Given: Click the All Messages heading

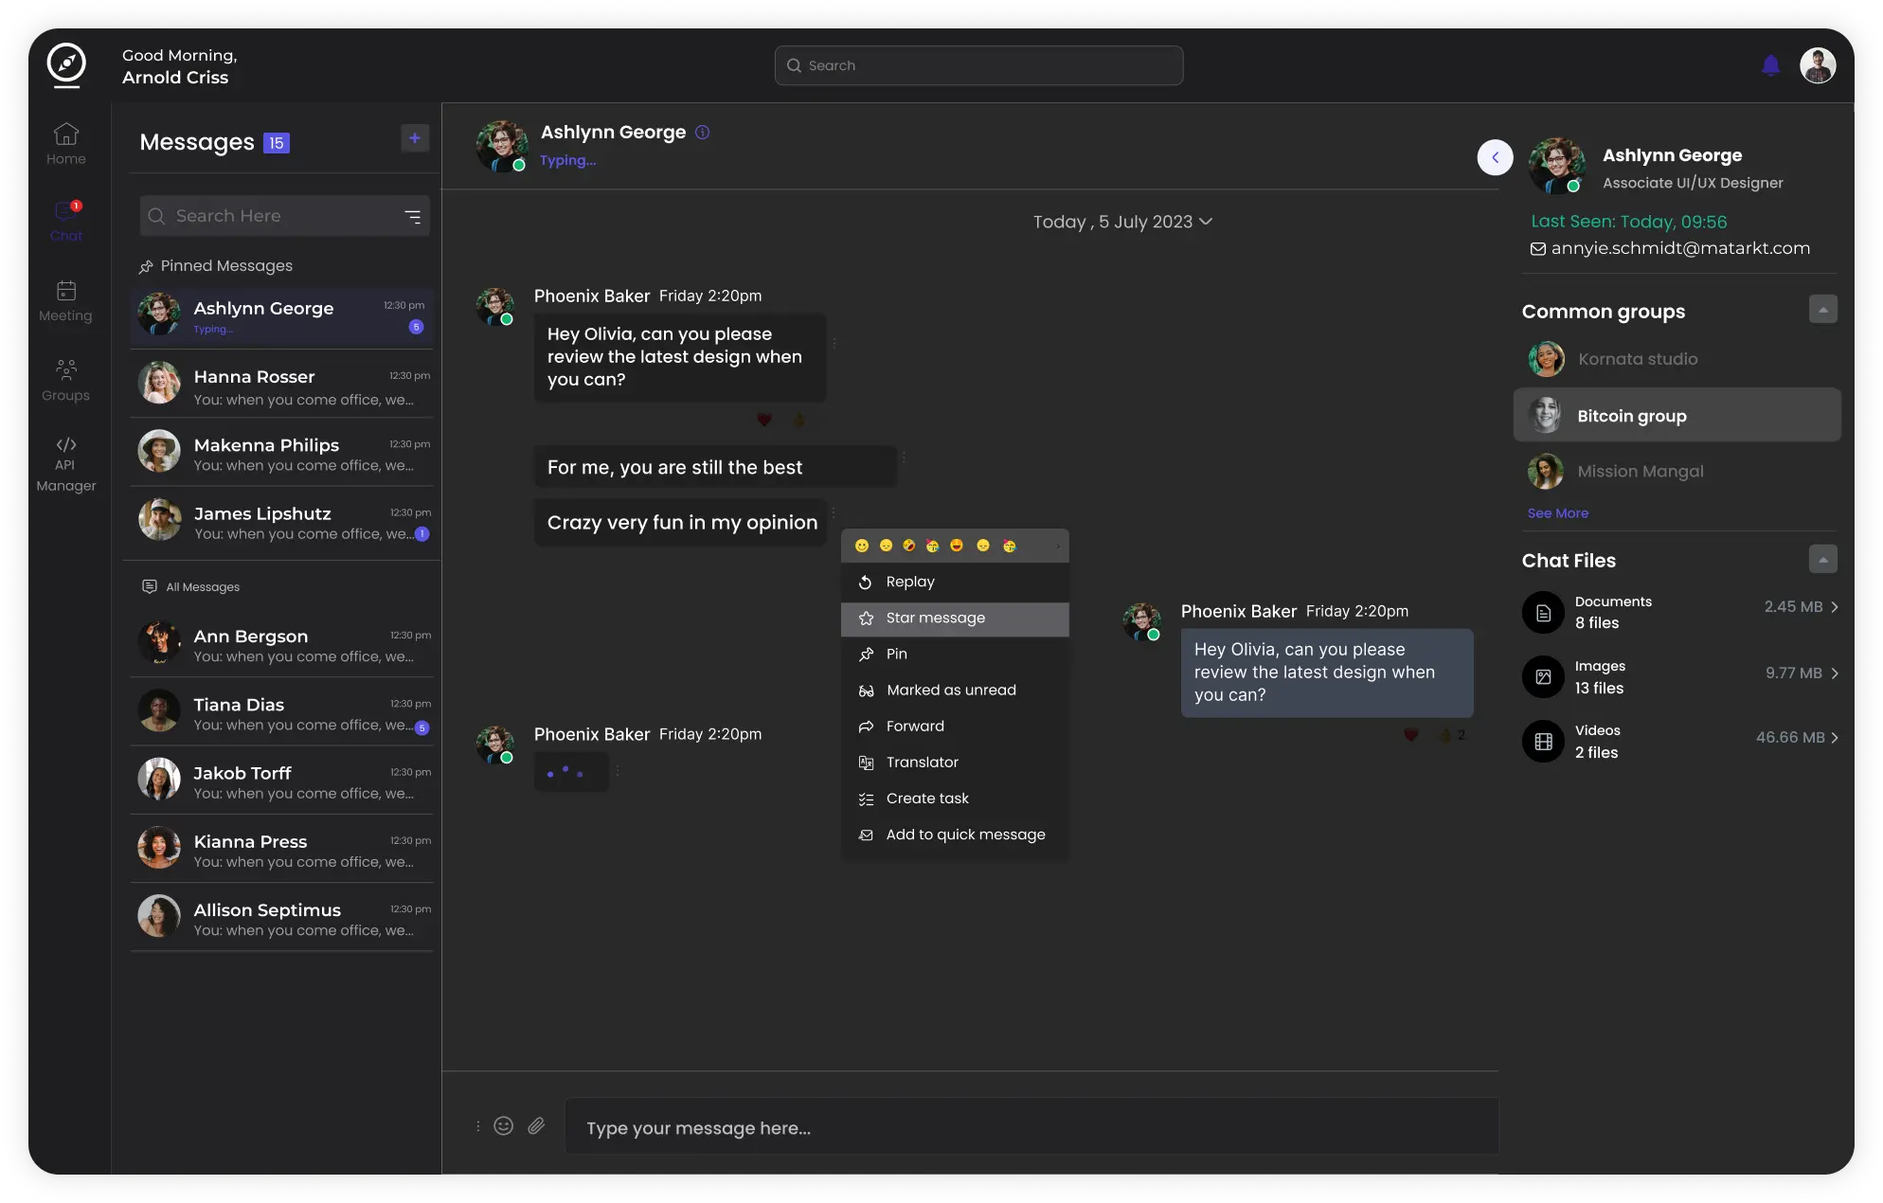Looking at the screenshot, I should pos(191,587).
